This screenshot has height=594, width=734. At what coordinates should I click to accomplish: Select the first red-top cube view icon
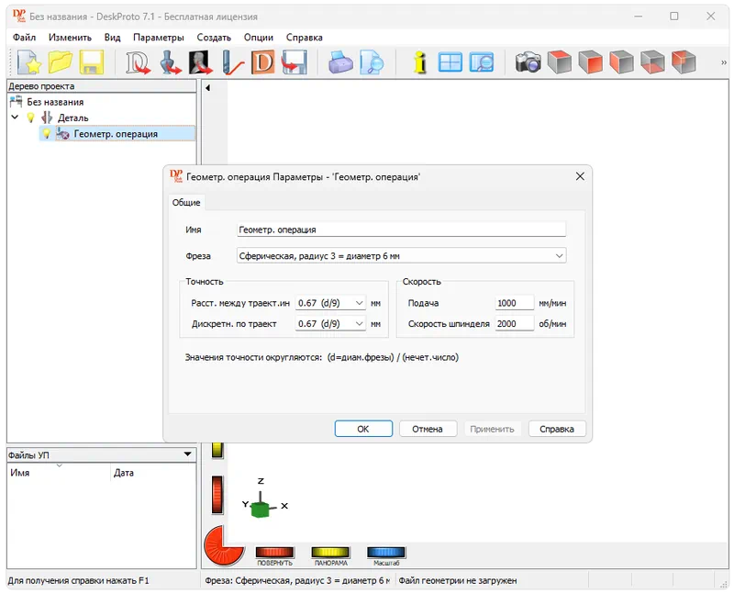coord(560,62)
